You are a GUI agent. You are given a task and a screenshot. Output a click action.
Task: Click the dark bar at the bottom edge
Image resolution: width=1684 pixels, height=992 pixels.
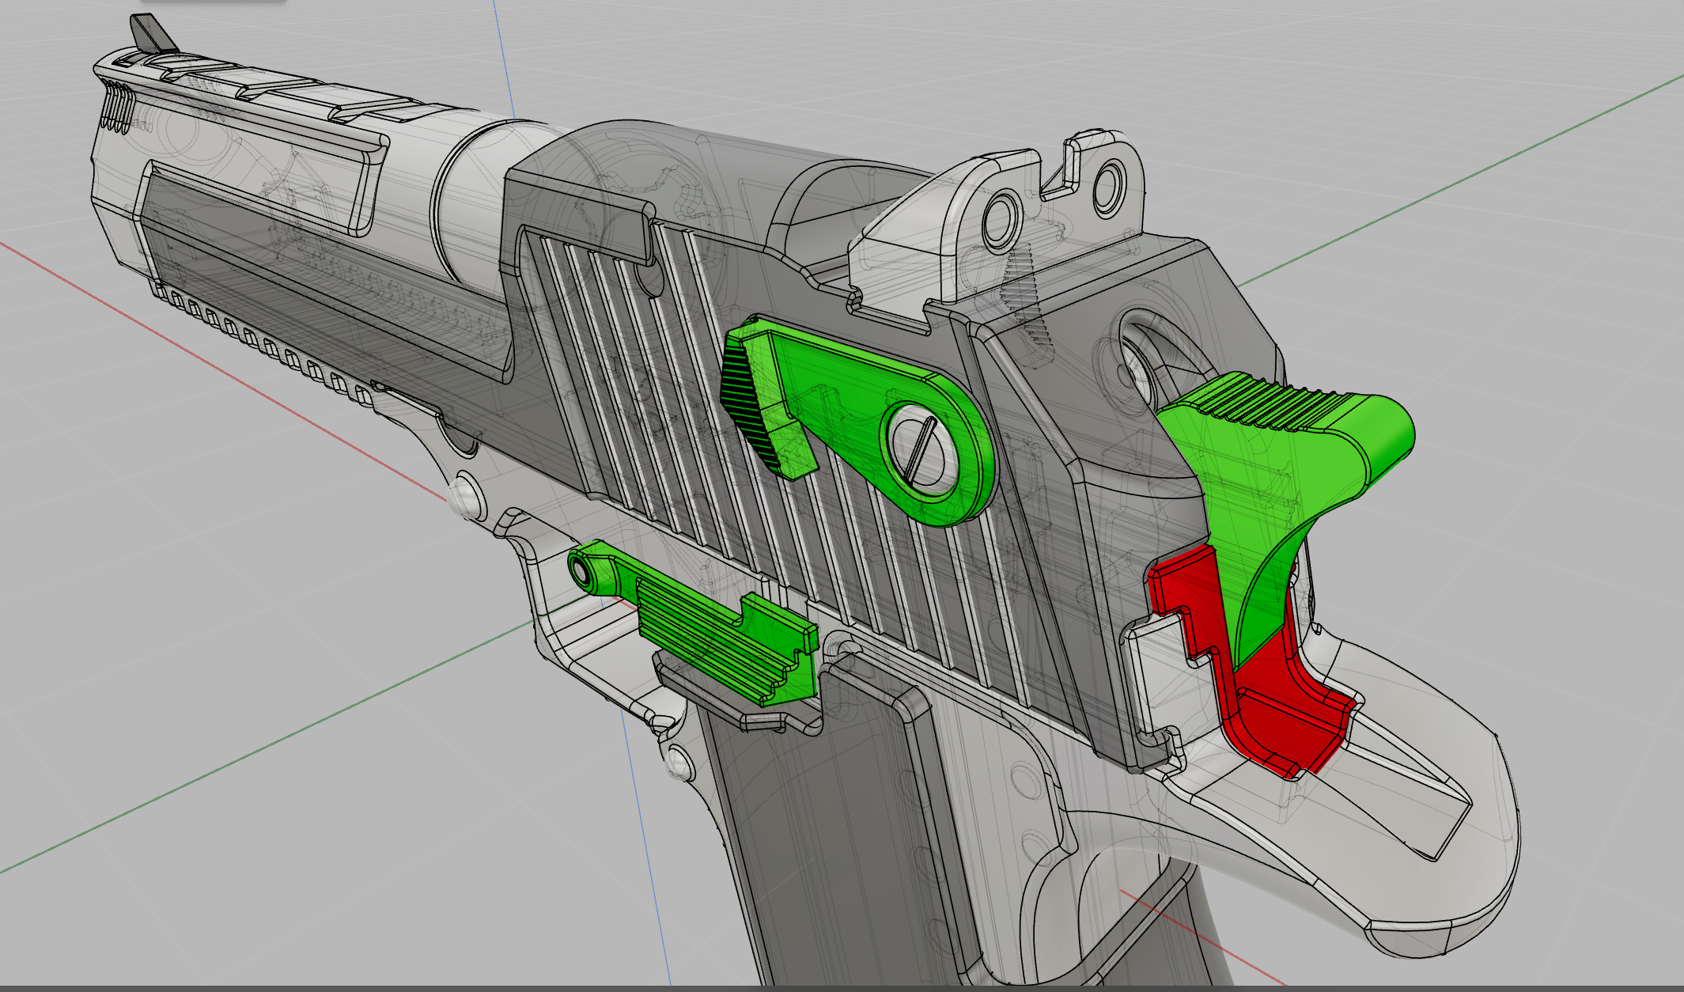[x=842, y=988]
